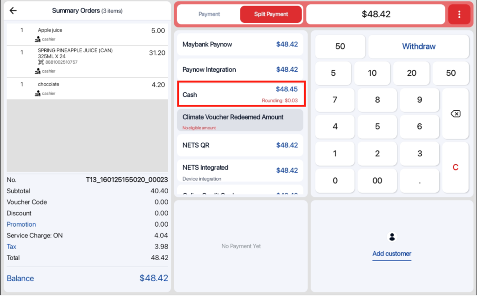Select the Split Payment tab
477x296 pixels.
271,14
